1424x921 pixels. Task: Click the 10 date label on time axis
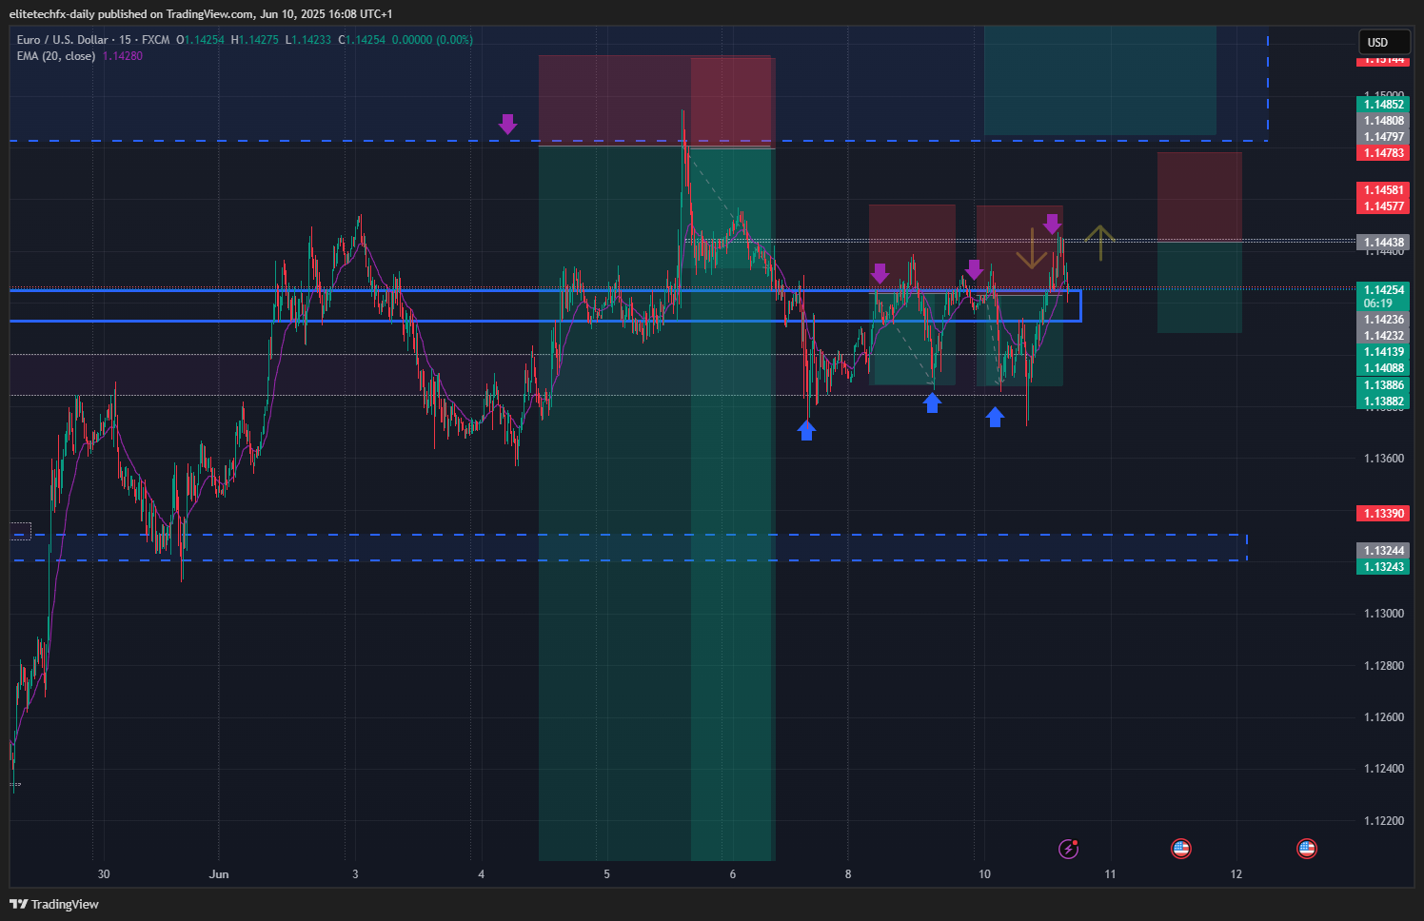pos(984,874)
